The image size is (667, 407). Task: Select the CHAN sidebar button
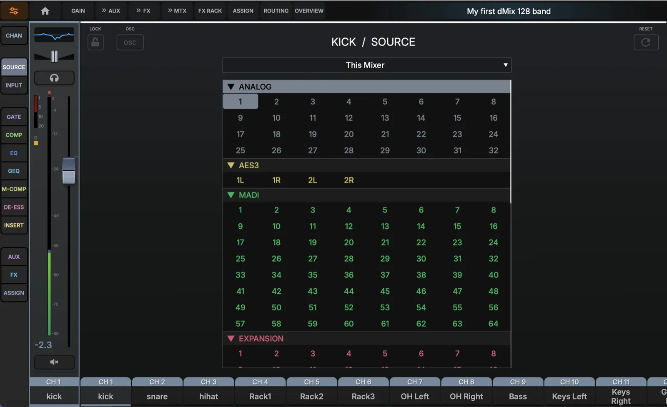pyautogui.click(x=14, y=36)
